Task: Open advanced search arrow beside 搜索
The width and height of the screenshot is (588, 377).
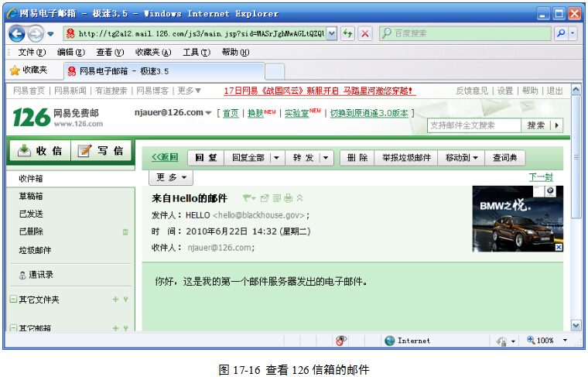Action: [557, 125]
